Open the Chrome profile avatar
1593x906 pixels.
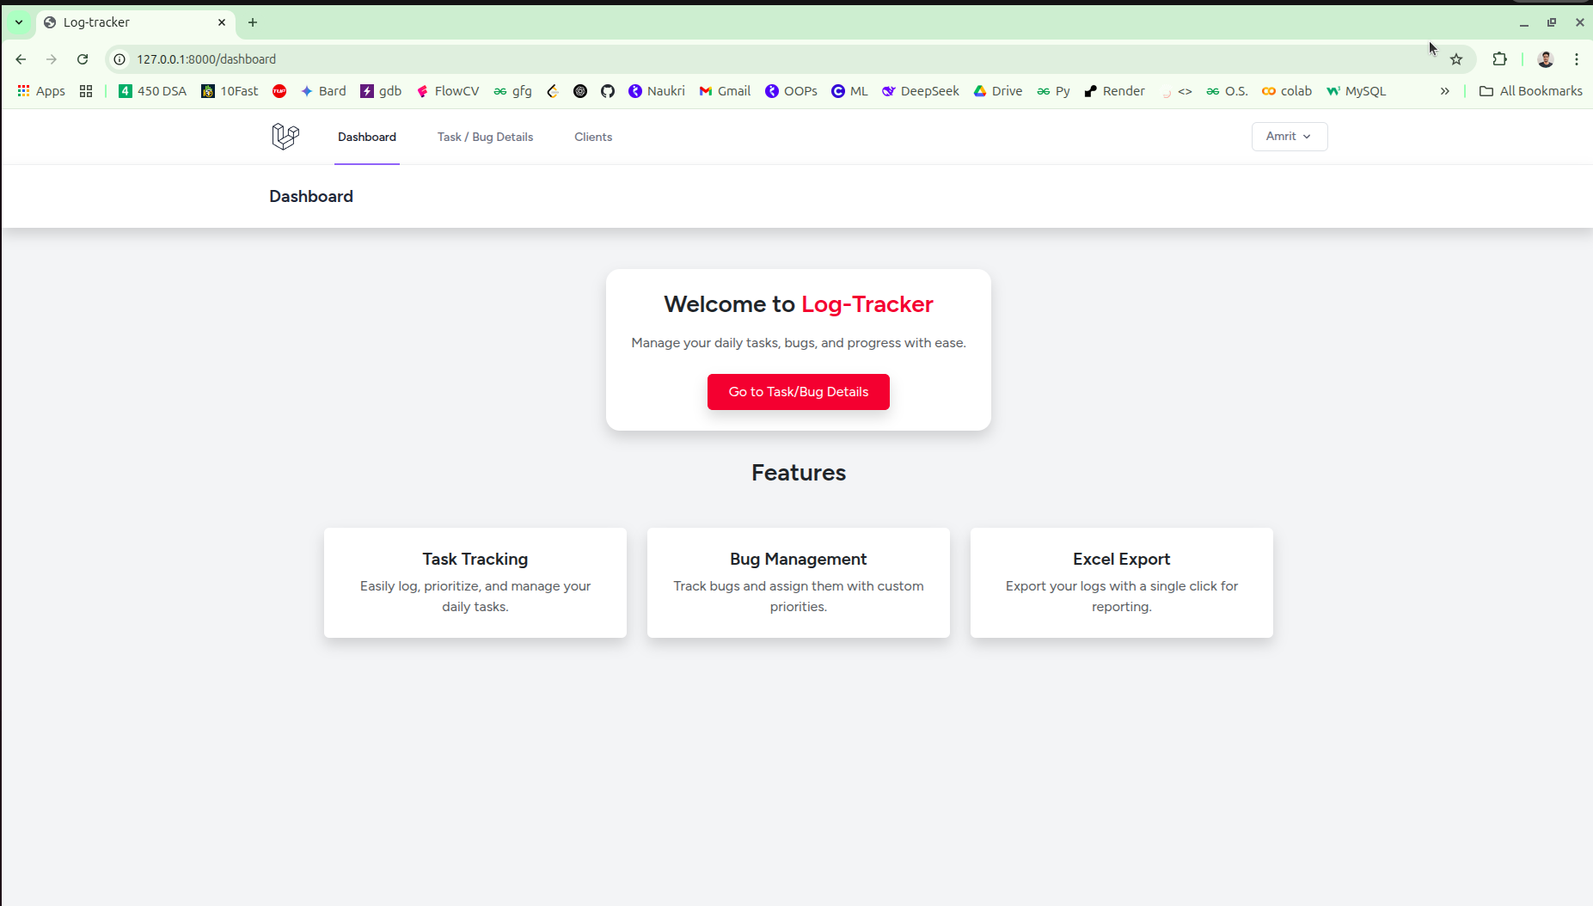coord(1546,59)
